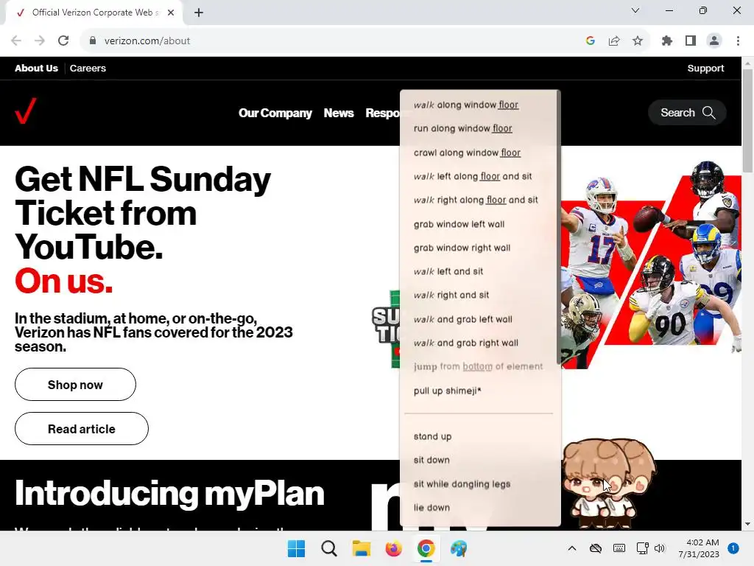The width and height of the screenshot is (754, 566).
Task: Click the magnifier in Search button
Action: [709, 113]
